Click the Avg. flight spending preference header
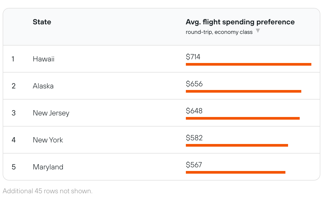This screenshot has height=198, width=323. pyautogui.click(x=240, y=22)
